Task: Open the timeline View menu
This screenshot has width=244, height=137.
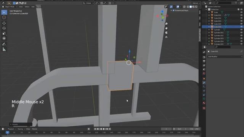Action: click(x=28, y=129)
